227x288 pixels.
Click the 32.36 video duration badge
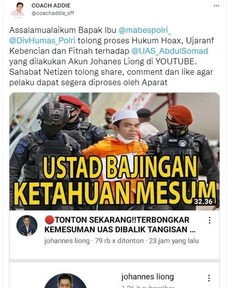click(x=203, y=201)
